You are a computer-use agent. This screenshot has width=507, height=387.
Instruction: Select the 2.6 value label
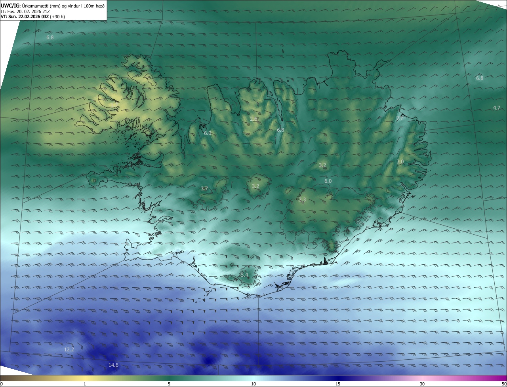pos(254,119)
